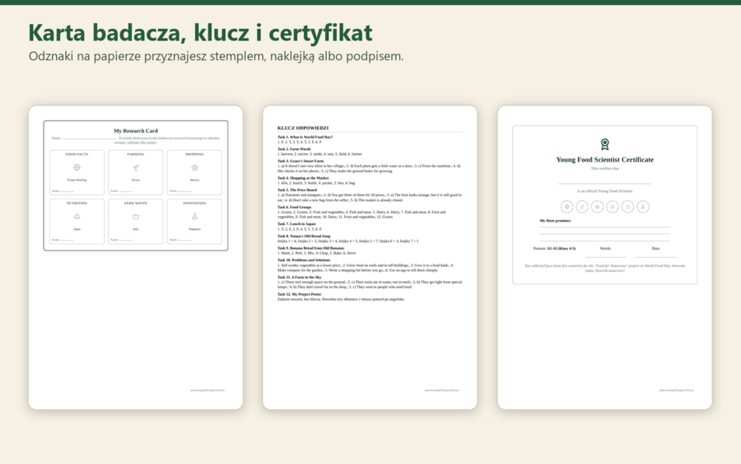Click 'Task 4. Shopping at the Market' heading
The width and height of the screenshot is (741, 464).
tap(303, 178)
